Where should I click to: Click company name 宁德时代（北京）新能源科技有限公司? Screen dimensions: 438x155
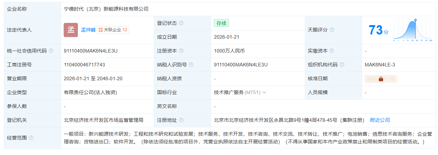click(106, 9)
